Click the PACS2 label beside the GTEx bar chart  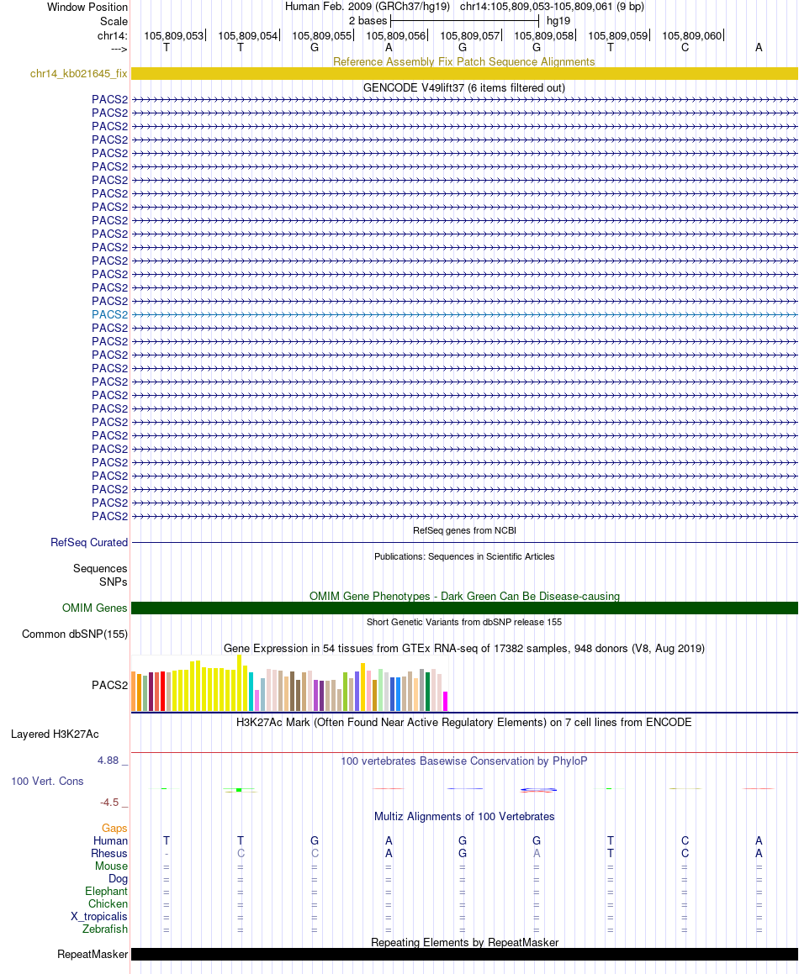109,685
